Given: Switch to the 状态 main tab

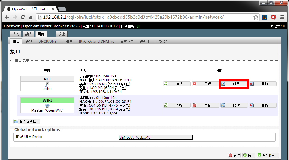Looking at the screenshot, I should [x=16, y=34].
